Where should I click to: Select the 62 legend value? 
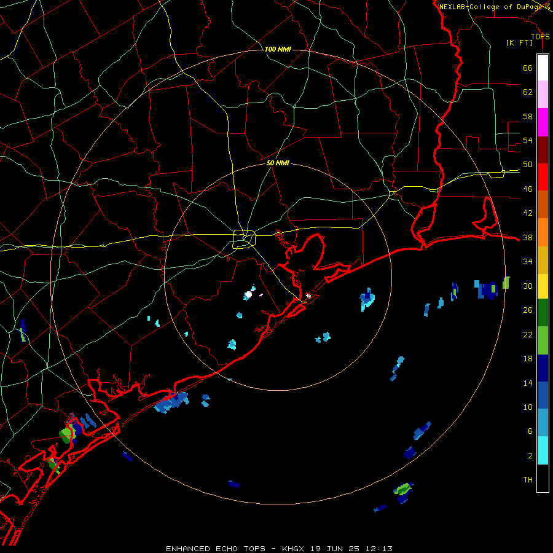528,92
